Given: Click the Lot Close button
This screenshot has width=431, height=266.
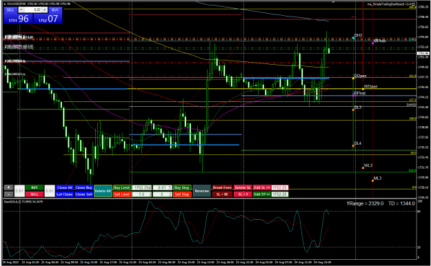Looking at the screenshot, I should (x=65, y=194).
